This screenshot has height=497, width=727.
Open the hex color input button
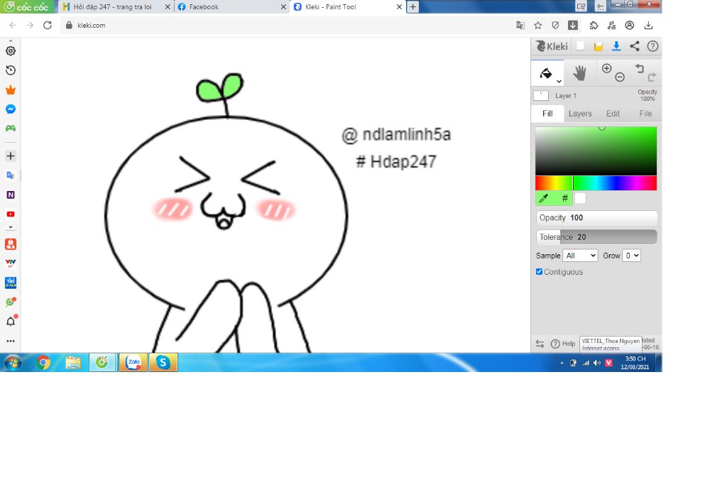coord(564,198)
